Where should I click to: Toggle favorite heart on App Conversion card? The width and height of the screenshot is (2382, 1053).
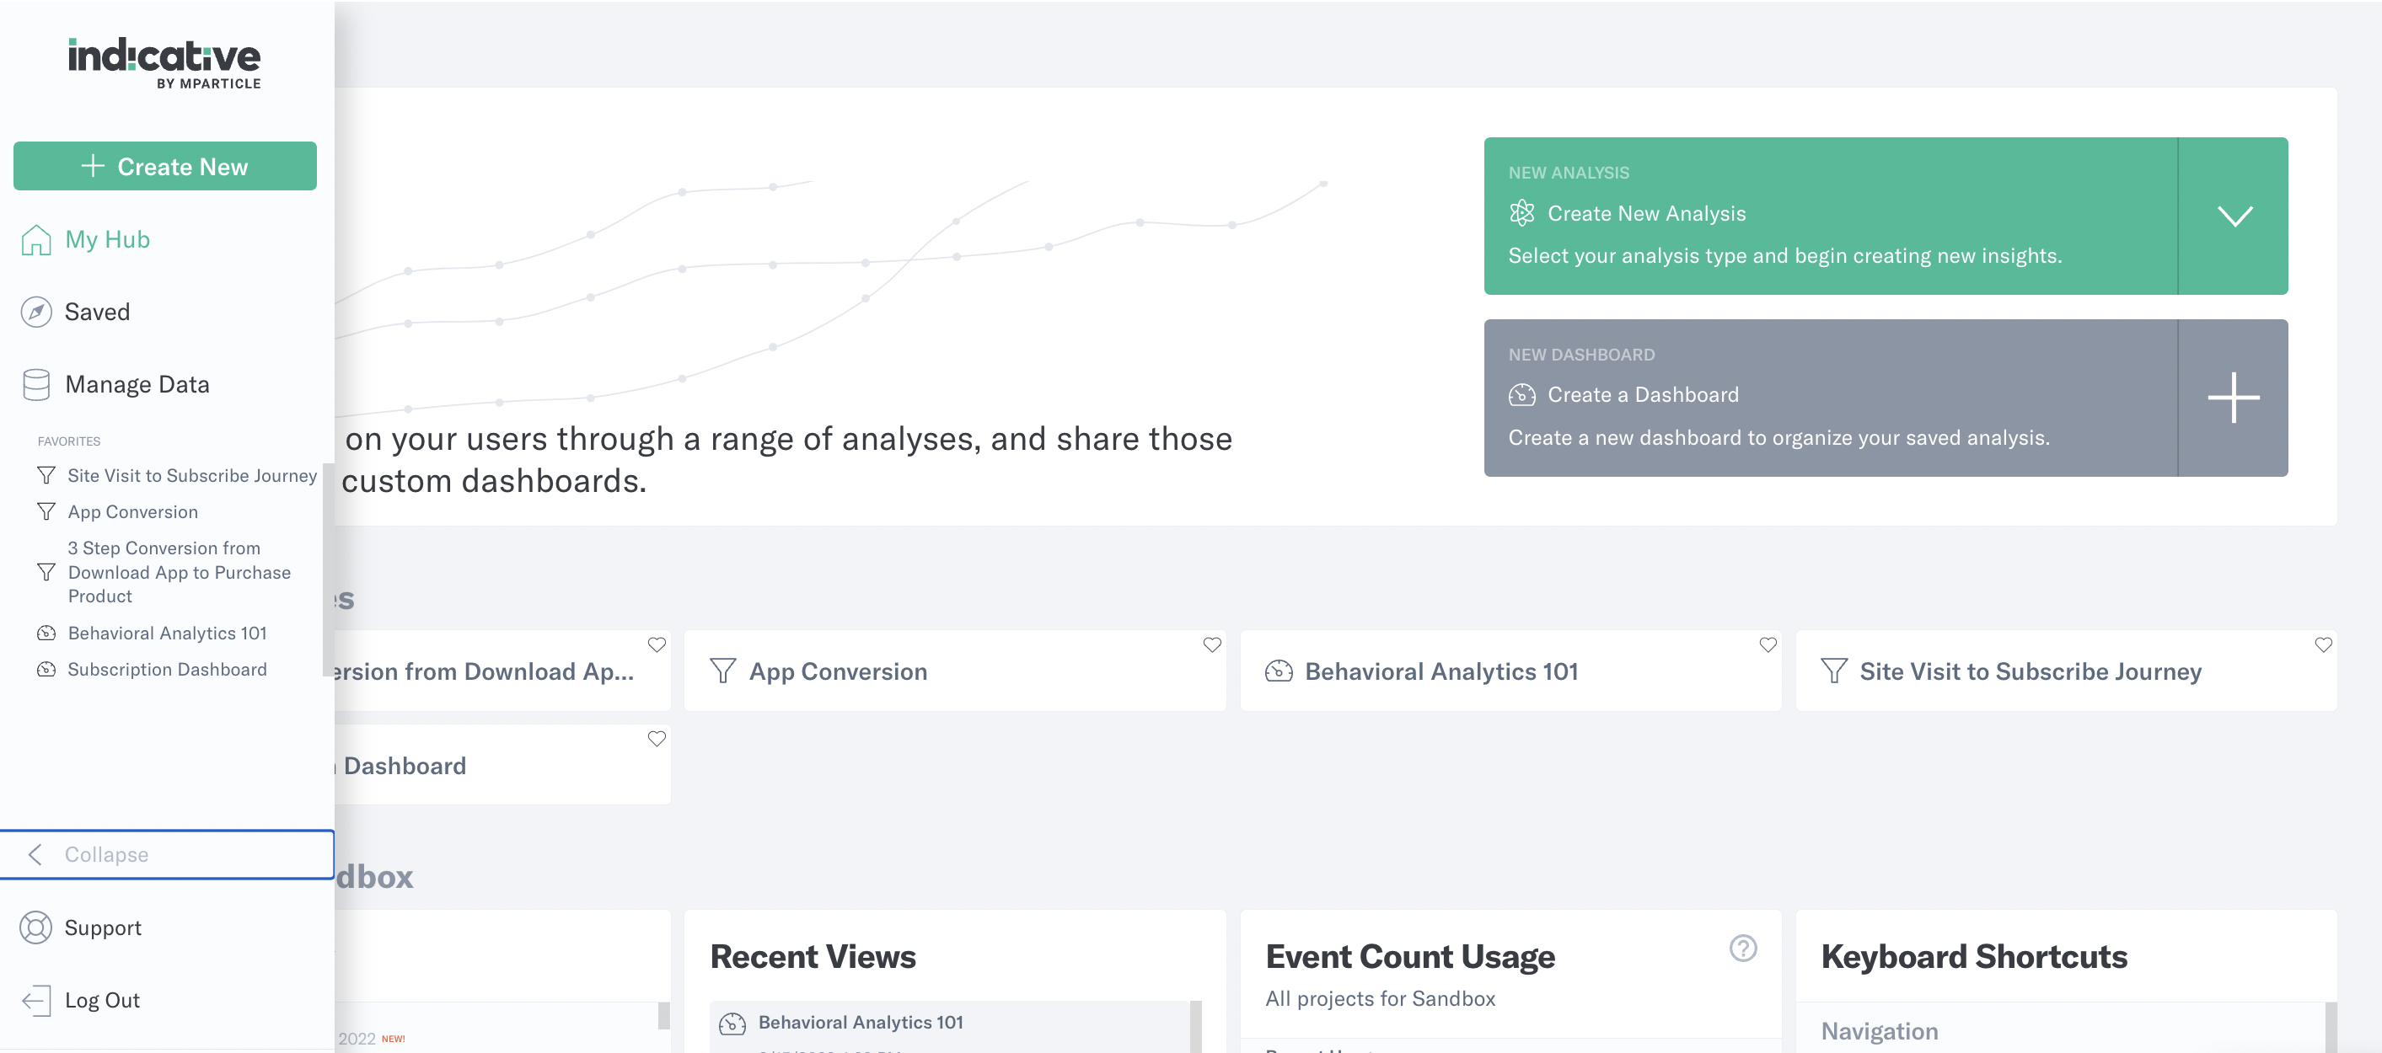coord(1210,644)
